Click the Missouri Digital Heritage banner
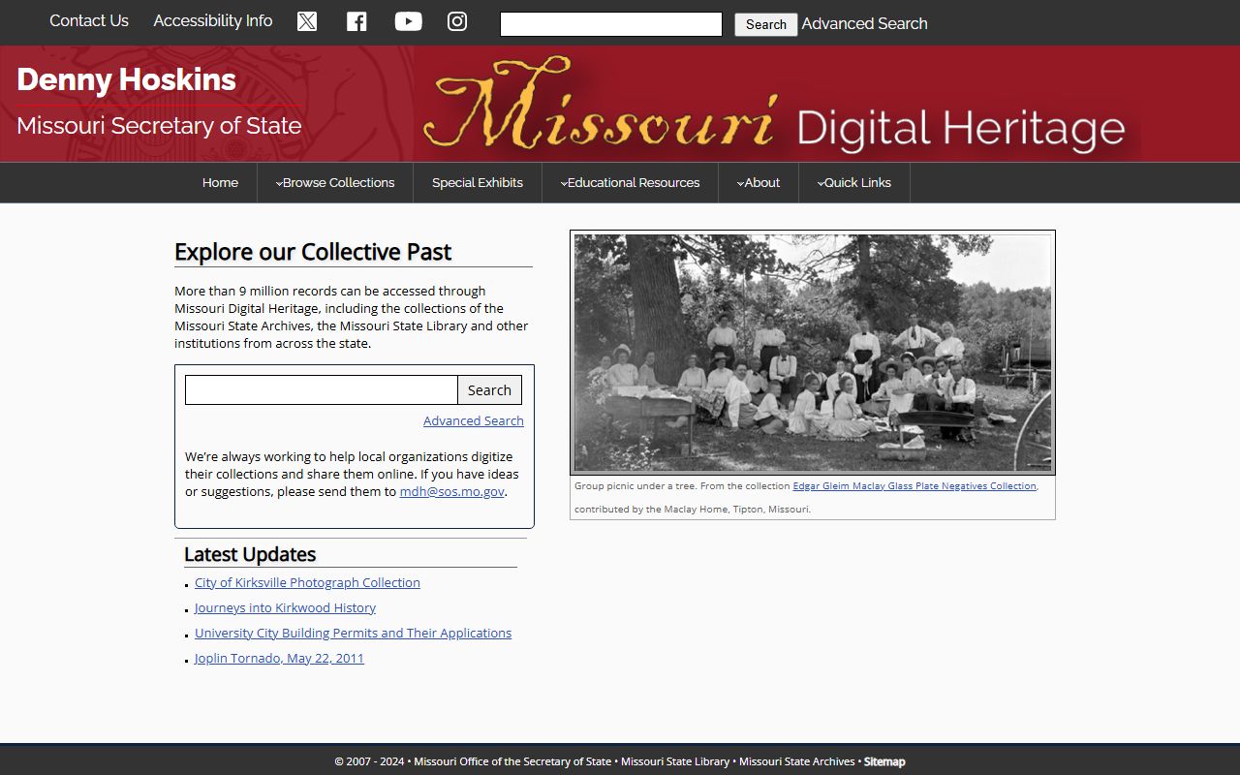Screen dimensions: 1240x775 (x=777, y=104)
